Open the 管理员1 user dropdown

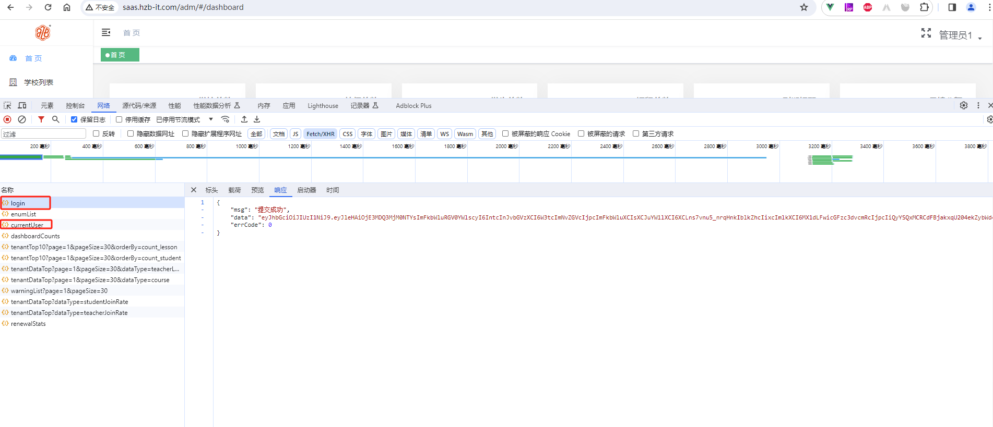960,35
